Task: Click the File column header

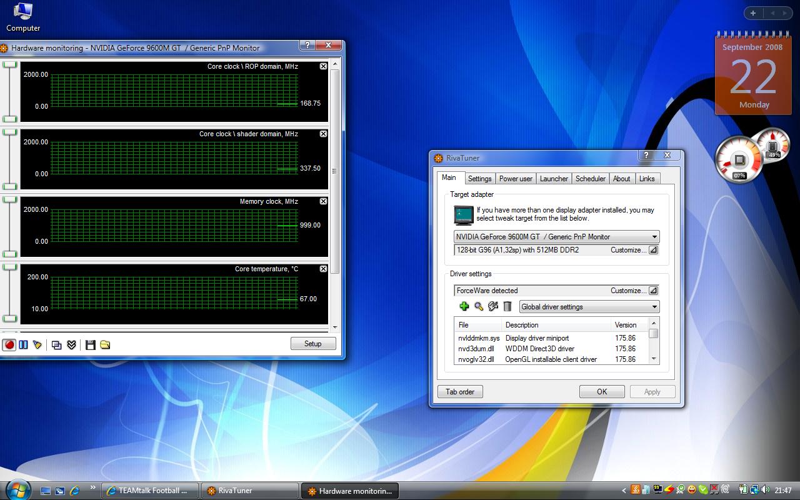Action: click(478, 325)
